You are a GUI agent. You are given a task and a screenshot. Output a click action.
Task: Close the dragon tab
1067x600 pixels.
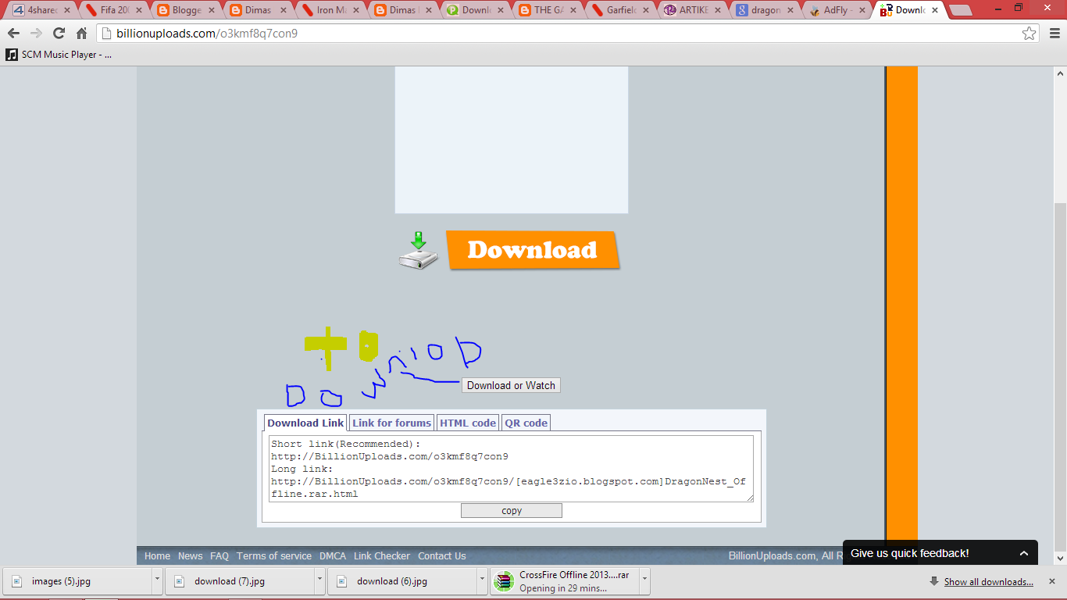790,11
